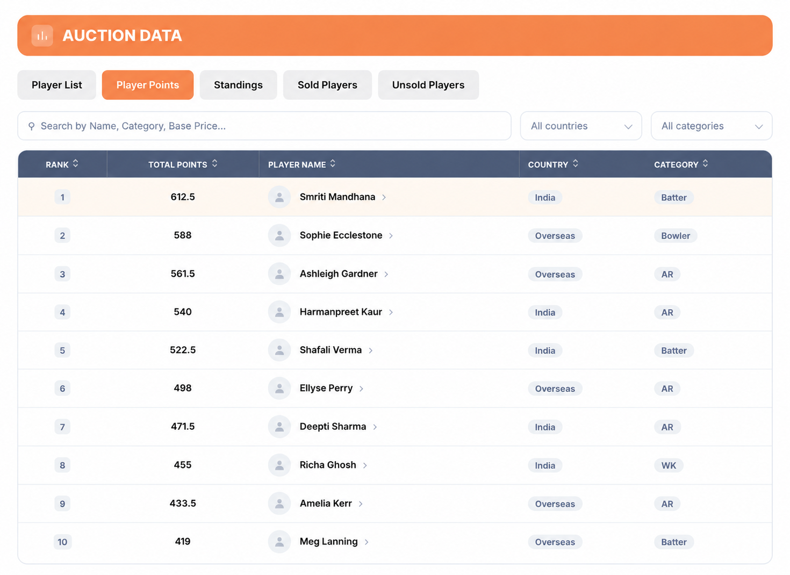The image size is (790, 575).
Task: Click Ashleigh Gardner's avatar icon
Action: (x=279, y=274)
